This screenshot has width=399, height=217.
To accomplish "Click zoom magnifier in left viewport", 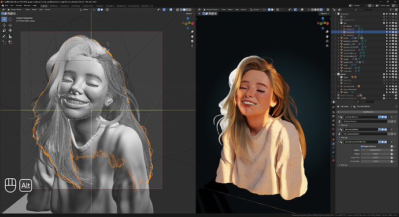I will [x=192, y=32].
